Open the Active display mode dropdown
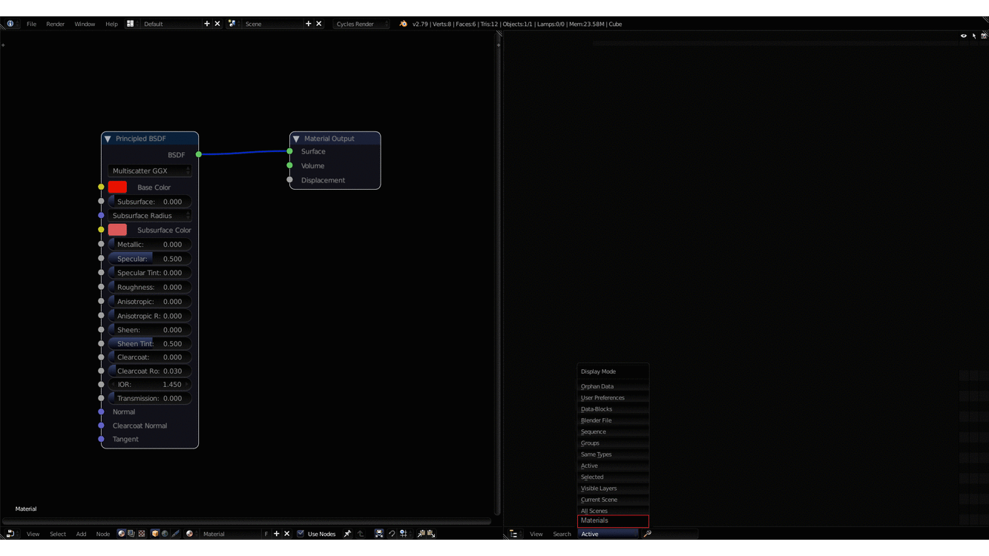Image resolution: width=989 pixels, height=556 pixels. coord(608,534)
